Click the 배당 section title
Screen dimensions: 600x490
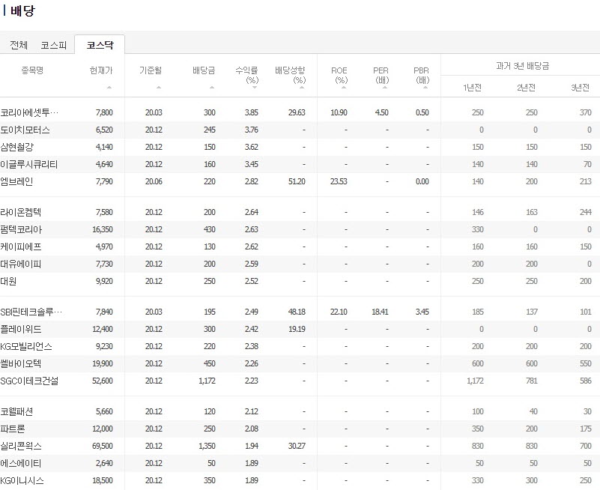pos(22,10)
